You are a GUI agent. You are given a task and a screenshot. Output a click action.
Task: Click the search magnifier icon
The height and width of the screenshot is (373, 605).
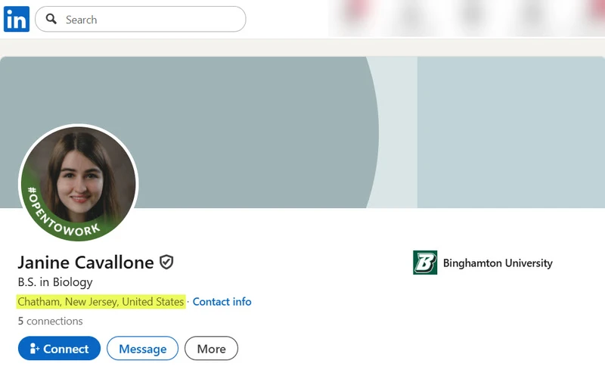(x=51, y=19)
